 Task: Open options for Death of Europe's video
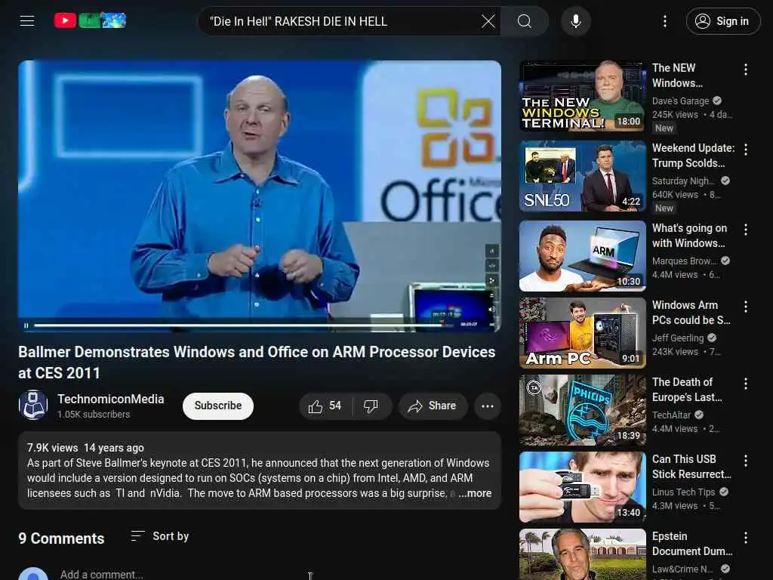tap(746, 384)
